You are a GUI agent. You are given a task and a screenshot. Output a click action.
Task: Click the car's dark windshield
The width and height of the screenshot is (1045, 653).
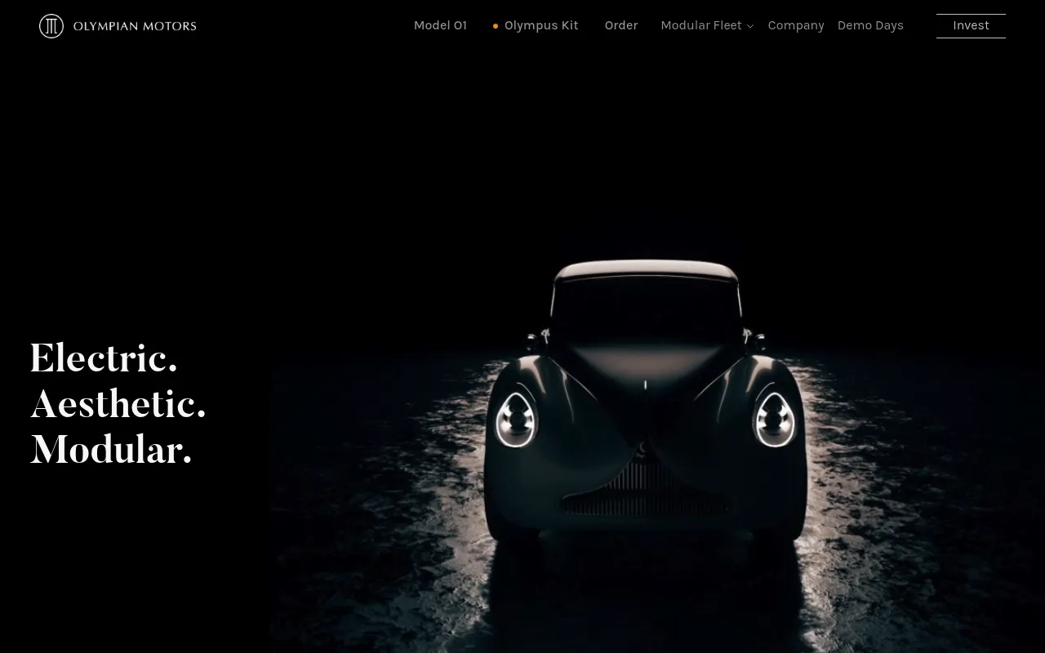pyautogui.click(x=646, y=309)
